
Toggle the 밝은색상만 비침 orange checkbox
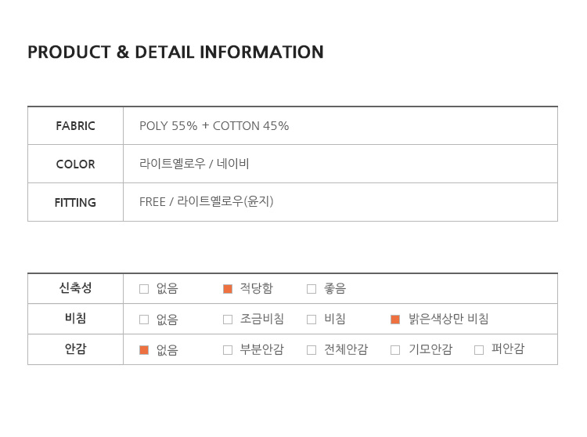point(395,320)
